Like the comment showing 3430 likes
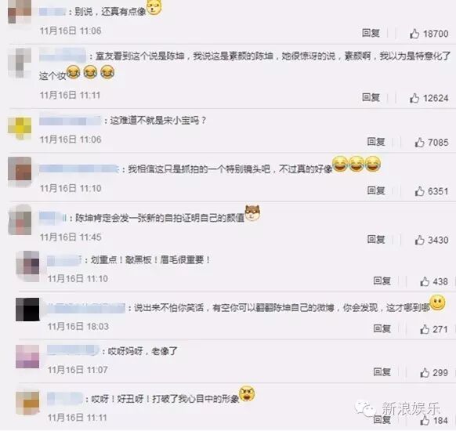Image resolution: width=456 pixels, height=431 pixels. tap(419, 241)
